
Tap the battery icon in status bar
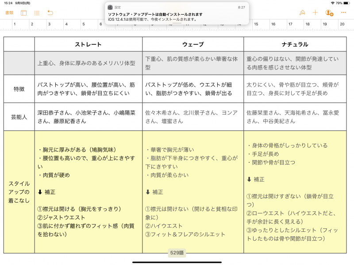pos(346,3)
